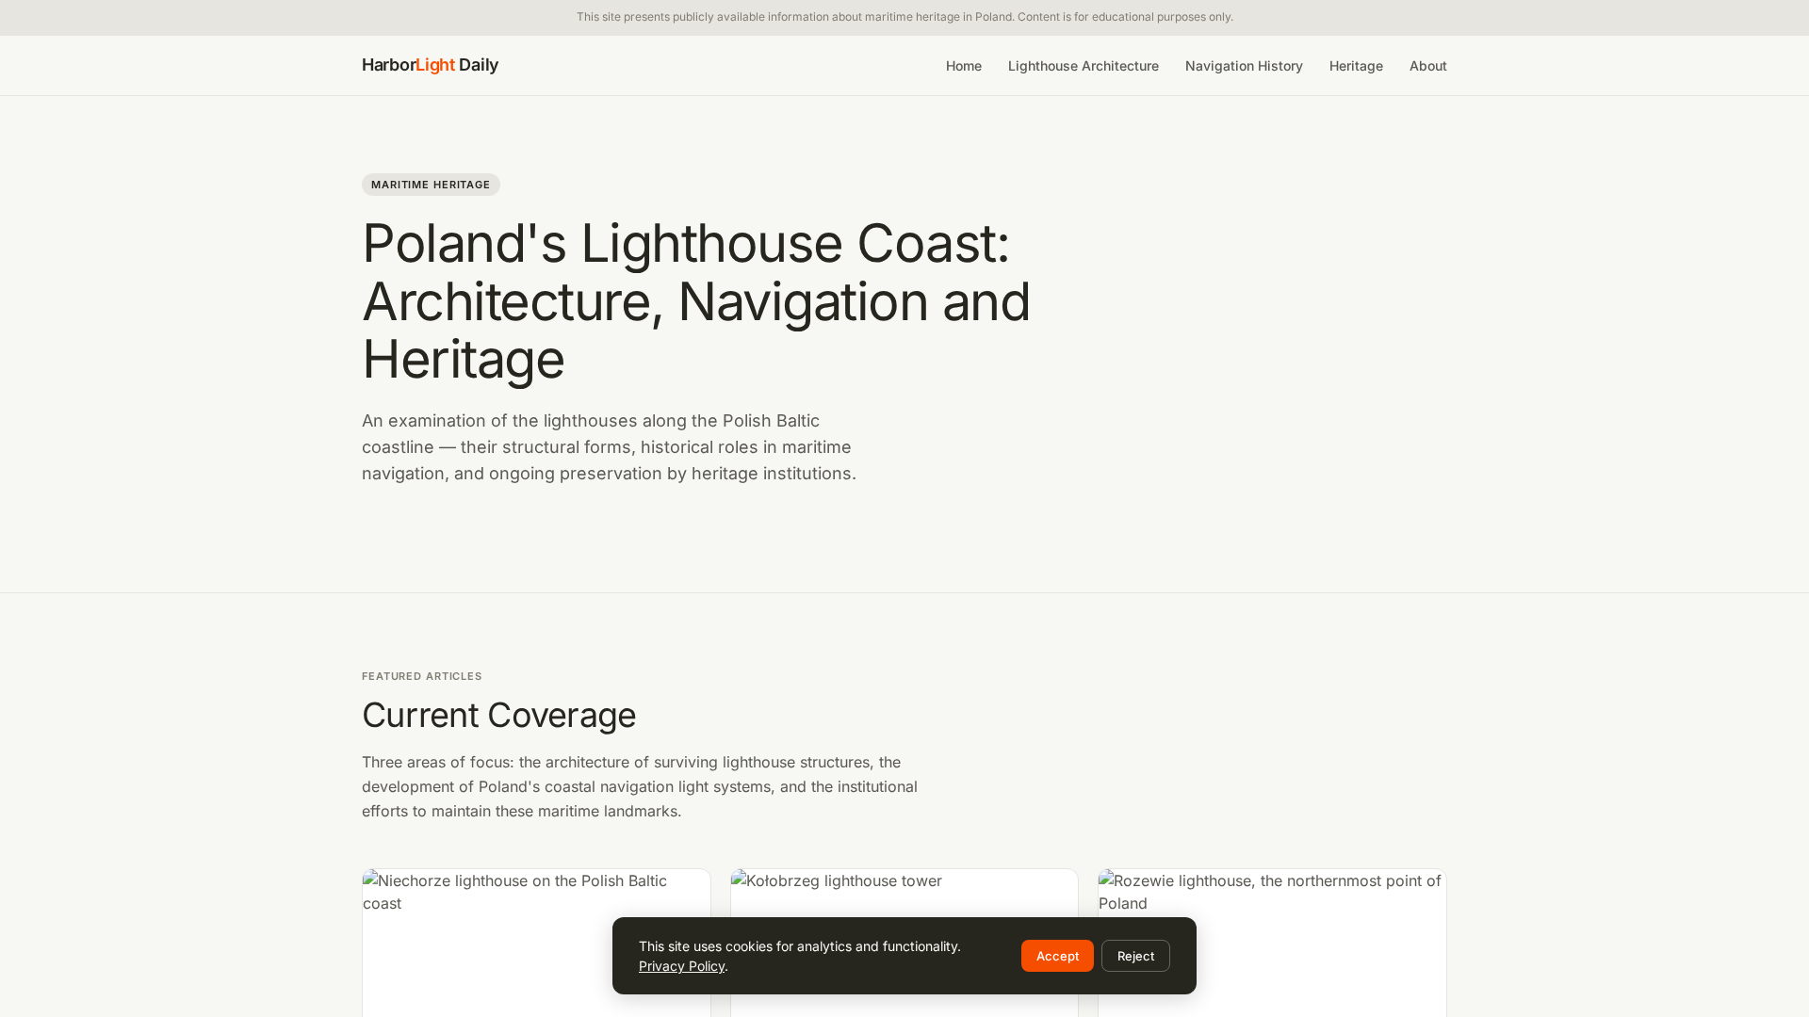Go to the Home nav item
1809x1017 pixels.
[963, 66]
